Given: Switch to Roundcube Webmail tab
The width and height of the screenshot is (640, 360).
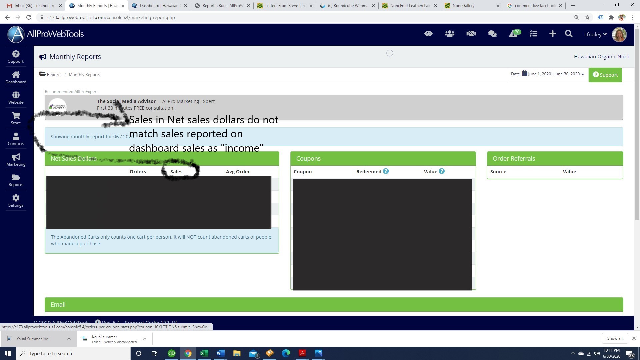Looking at the screenshot, I should pyautogui.click(x=347, y=6).
